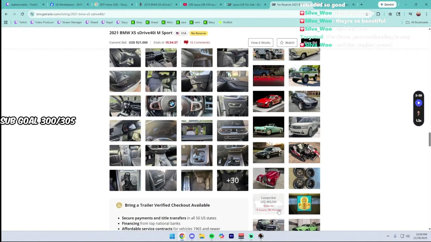Open the red Porsche lettering listing thumbnail

point(268,76)
